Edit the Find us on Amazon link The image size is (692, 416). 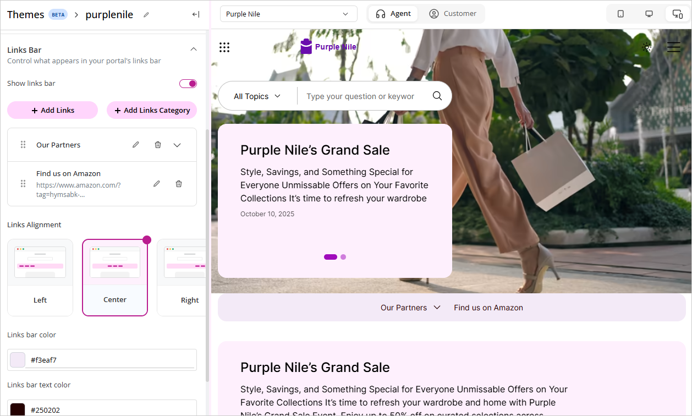[x=157, y=184]
